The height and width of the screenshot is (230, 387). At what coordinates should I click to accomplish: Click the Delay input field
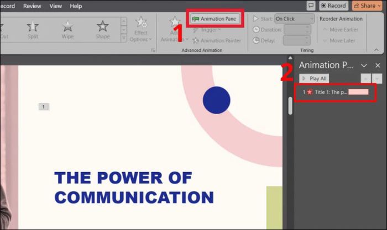coord(296,40)
